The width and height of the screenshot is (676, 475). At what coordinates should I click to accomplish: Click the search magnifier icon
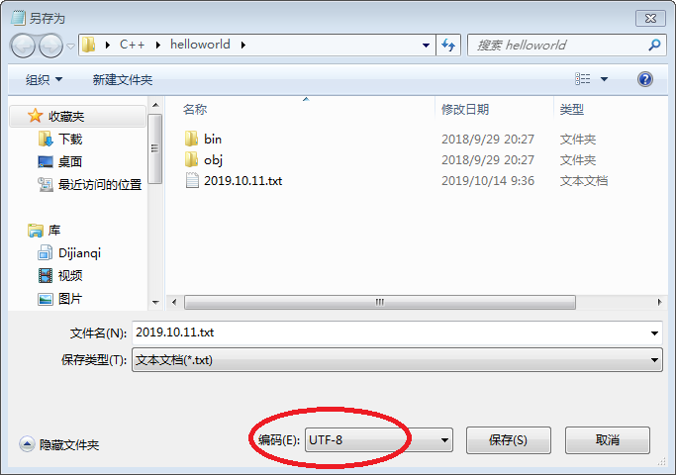coord(654,45)
